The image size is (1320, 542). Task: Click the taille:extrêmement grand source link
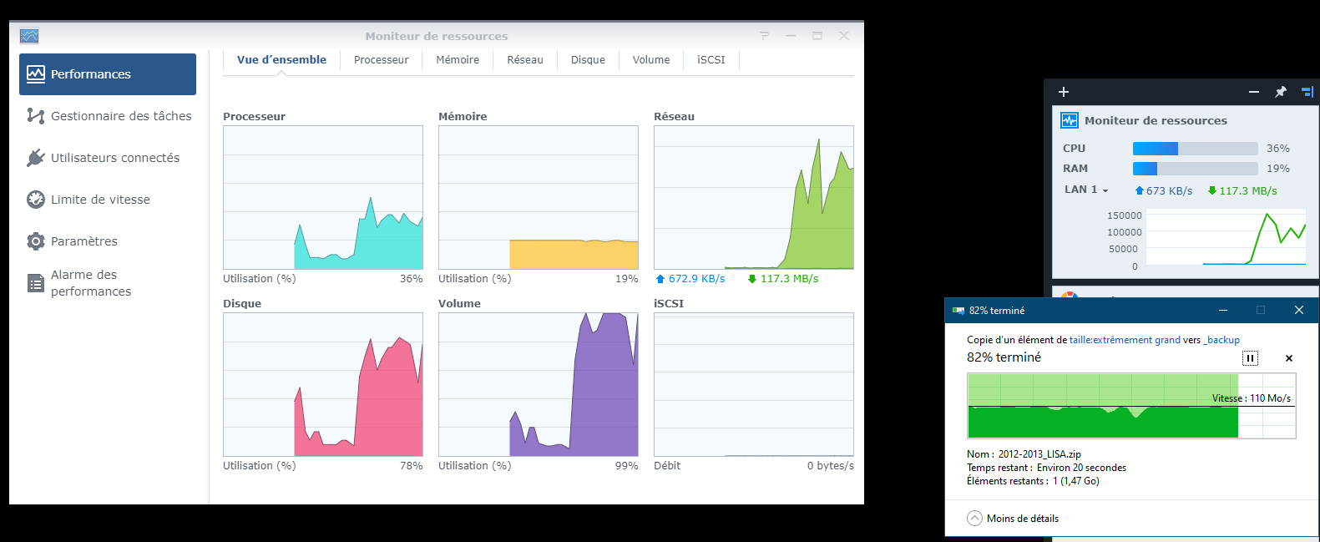tap(1125, 340)
